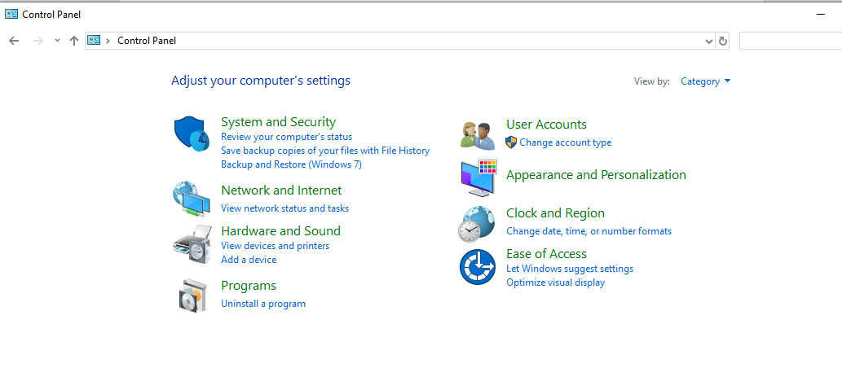Click inside the Control Panel search box

click(x=789, y=41)
